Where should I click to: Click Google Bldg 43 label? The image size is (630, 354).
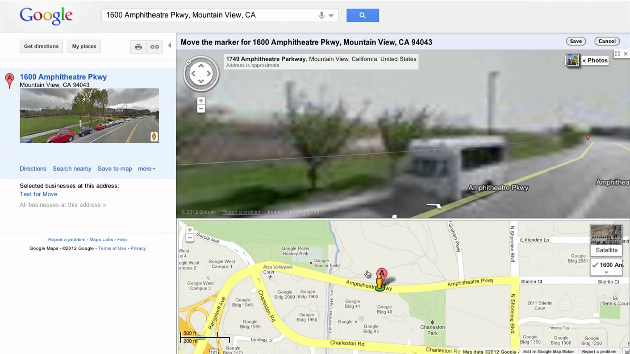click(371, 329)
